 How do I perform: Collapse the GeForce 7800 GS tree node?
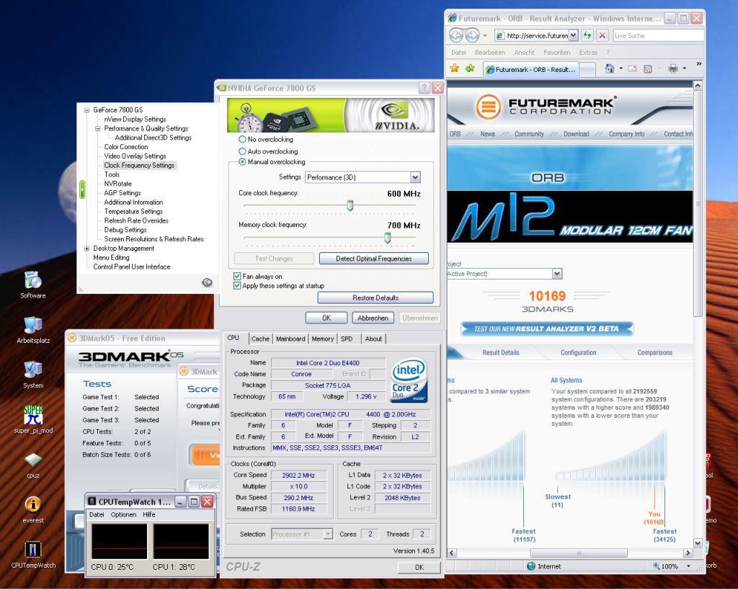click(x=86, y=110)
